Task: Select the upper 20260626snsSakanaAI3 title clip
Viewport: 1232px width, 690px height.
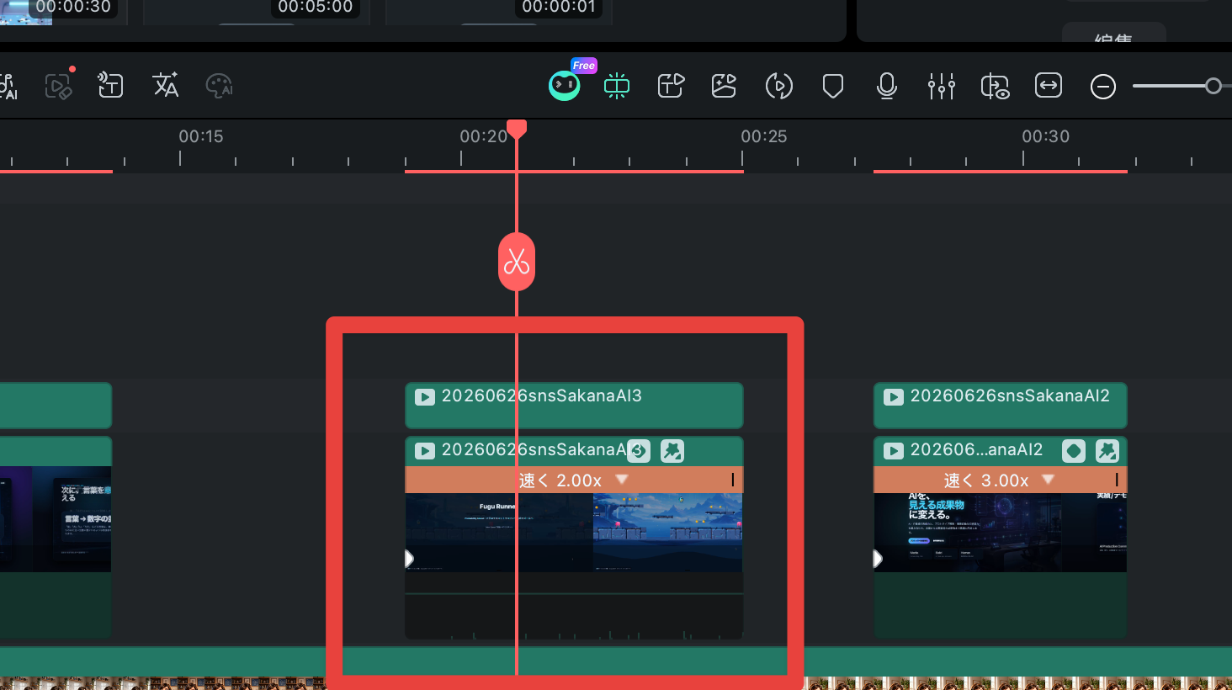Action: 574,406
